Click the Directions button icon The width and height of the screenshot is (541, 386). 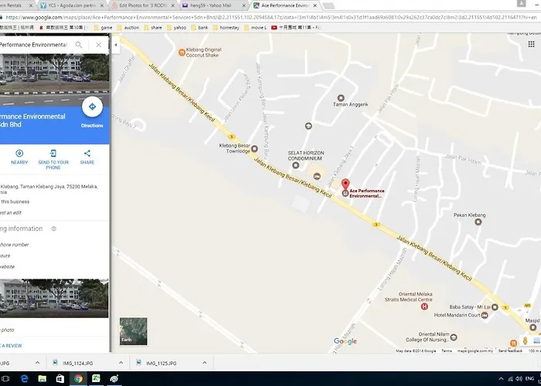pyautogui.click(x=92, y=107)
